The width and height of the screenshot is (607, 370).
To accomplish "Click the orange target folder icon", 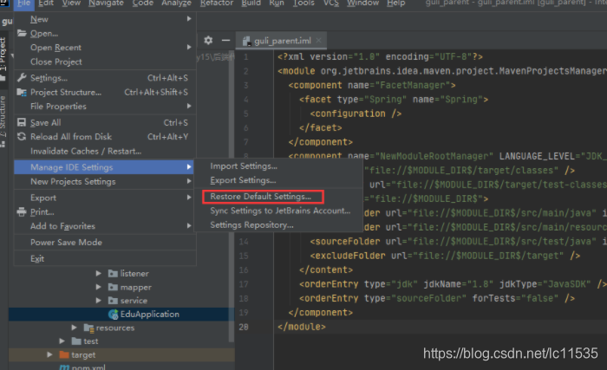I will pyautogui.click(x=64, y=355).
